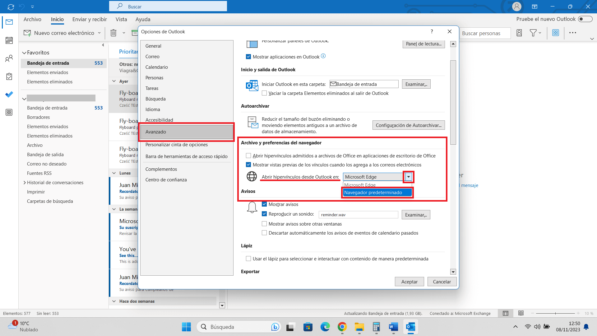Image resolution: width=597 pixels, height=336 pixels.
Task: Open Google Chrome from the taskbar
Action: 342,327
